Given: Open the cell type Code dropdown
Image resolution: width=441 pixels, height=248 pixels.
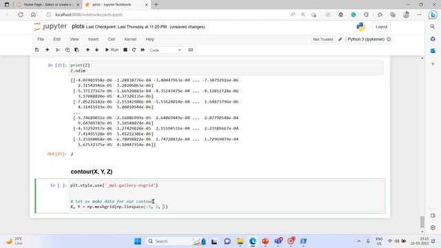Looking at the screenshot, I should 165,50.
